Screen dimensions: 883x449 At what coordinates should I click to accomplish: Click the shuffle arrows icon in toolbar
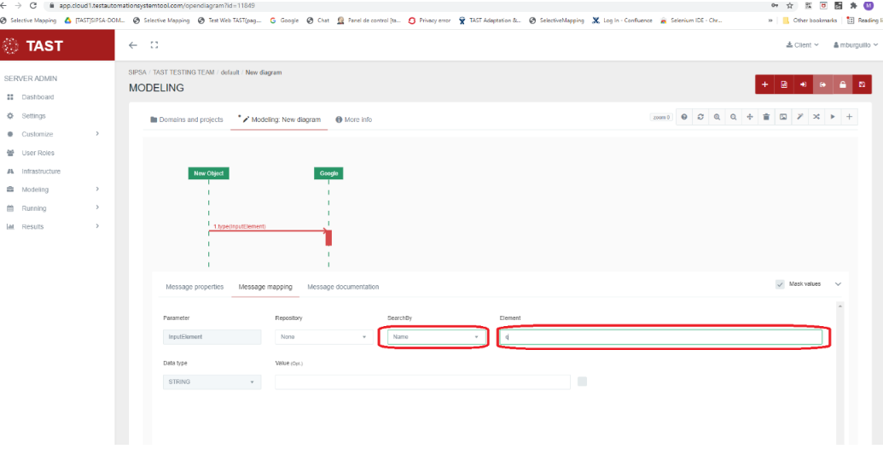pyautogui.click(x=816, y=117)
